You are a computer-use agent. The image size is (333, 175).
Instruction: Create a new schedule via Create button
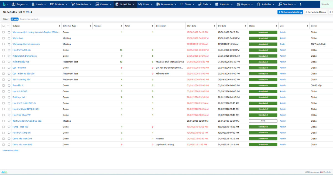click(15, 19)
